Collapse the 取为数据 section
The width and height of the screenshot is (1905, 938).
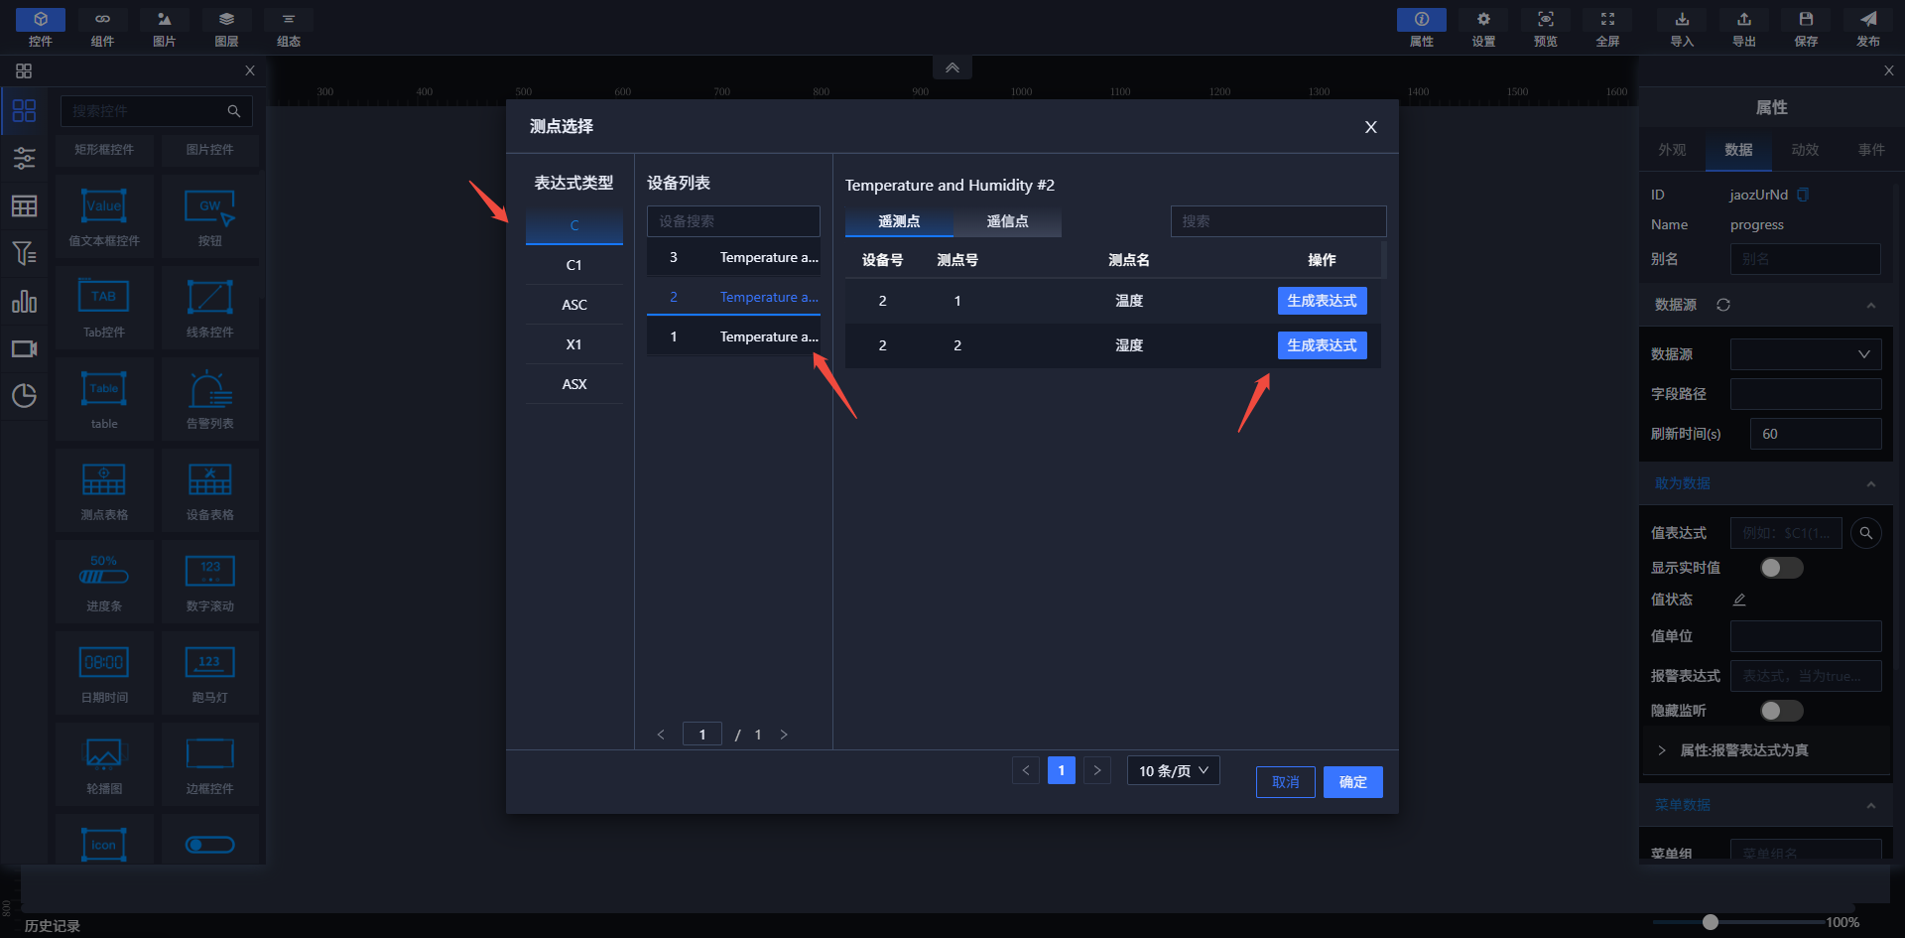tap(1871, 483)
